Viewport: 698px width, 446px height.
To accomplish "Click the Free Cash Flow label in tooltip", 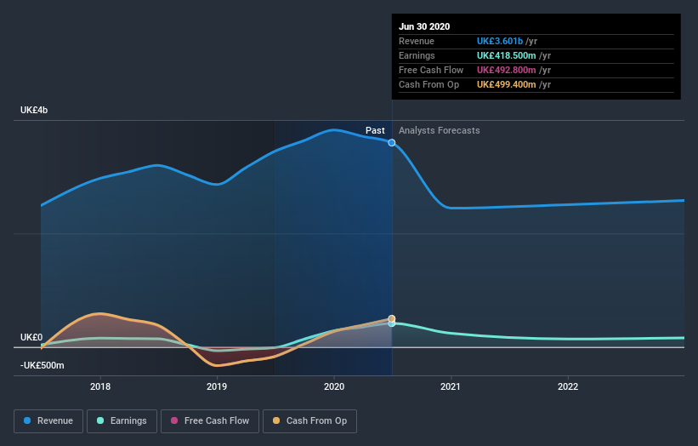I will [x=431, y=70].
